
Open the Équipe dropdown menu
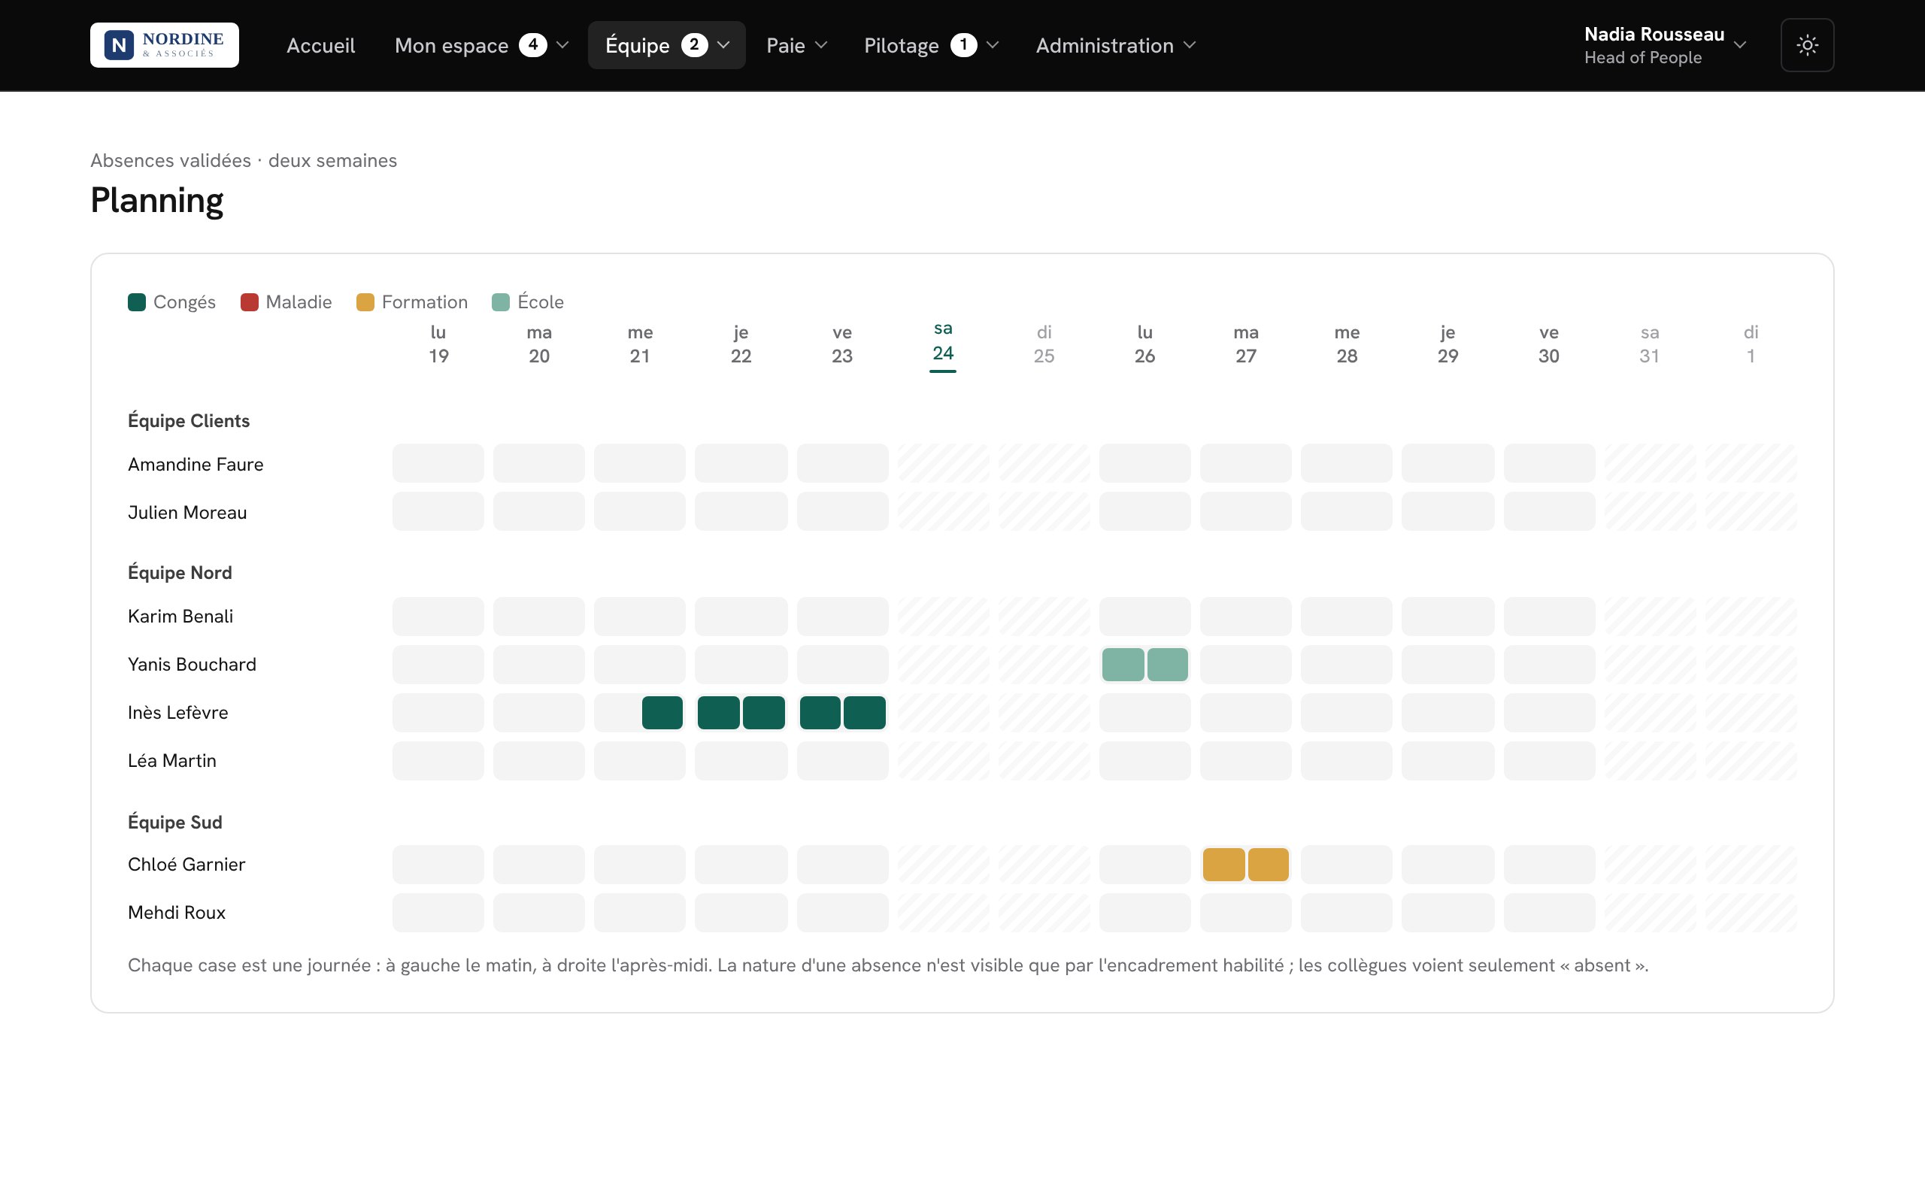666,45
